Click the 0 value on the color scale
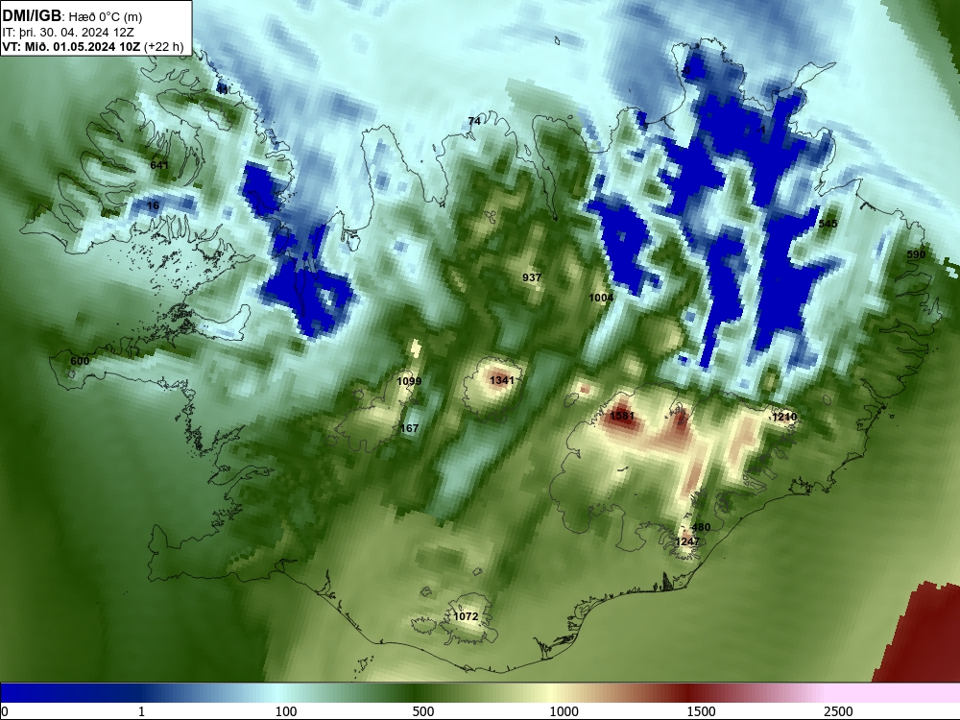The image size is (960, 720). [5, 711]
